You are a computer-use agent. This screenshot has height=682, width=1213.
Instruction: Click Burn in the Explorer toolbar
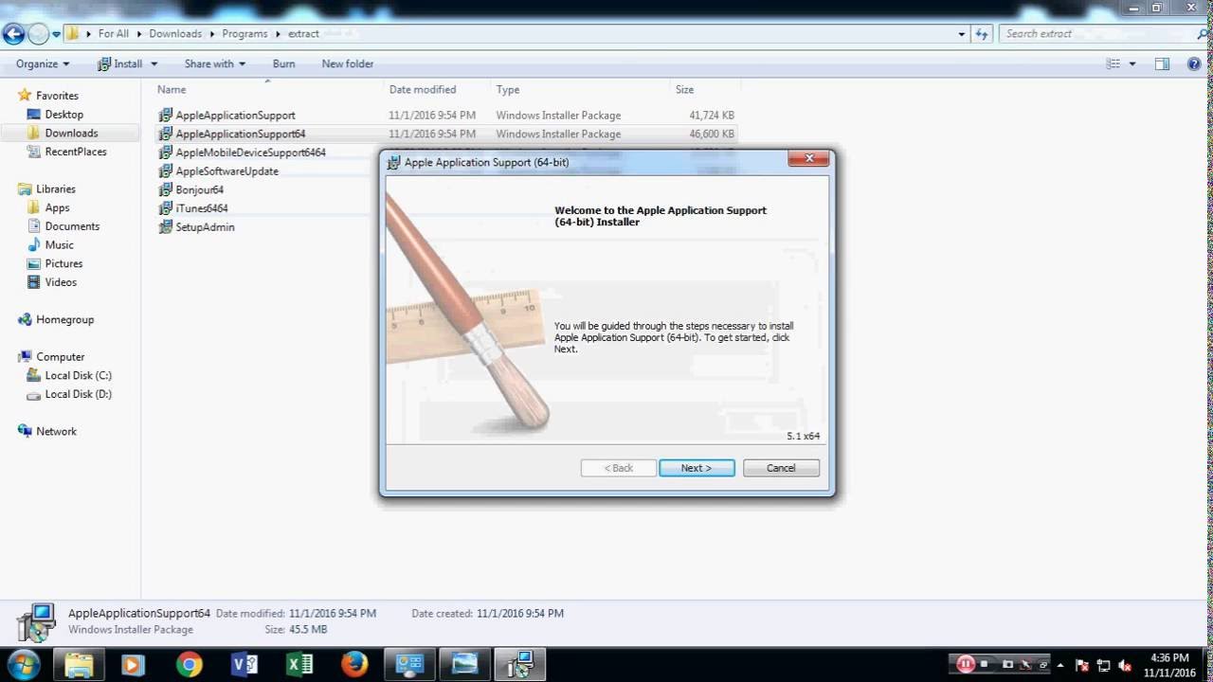coord(283,63)
